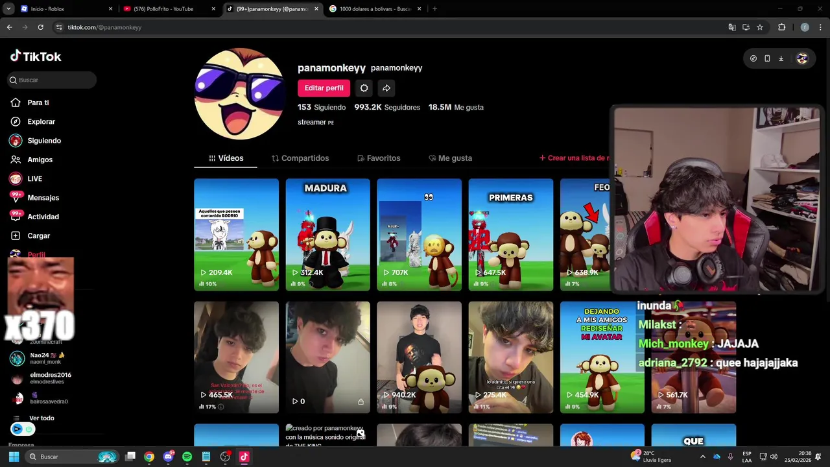
Task: Click the phone app icon in top pill
Action: coord(767,58)
